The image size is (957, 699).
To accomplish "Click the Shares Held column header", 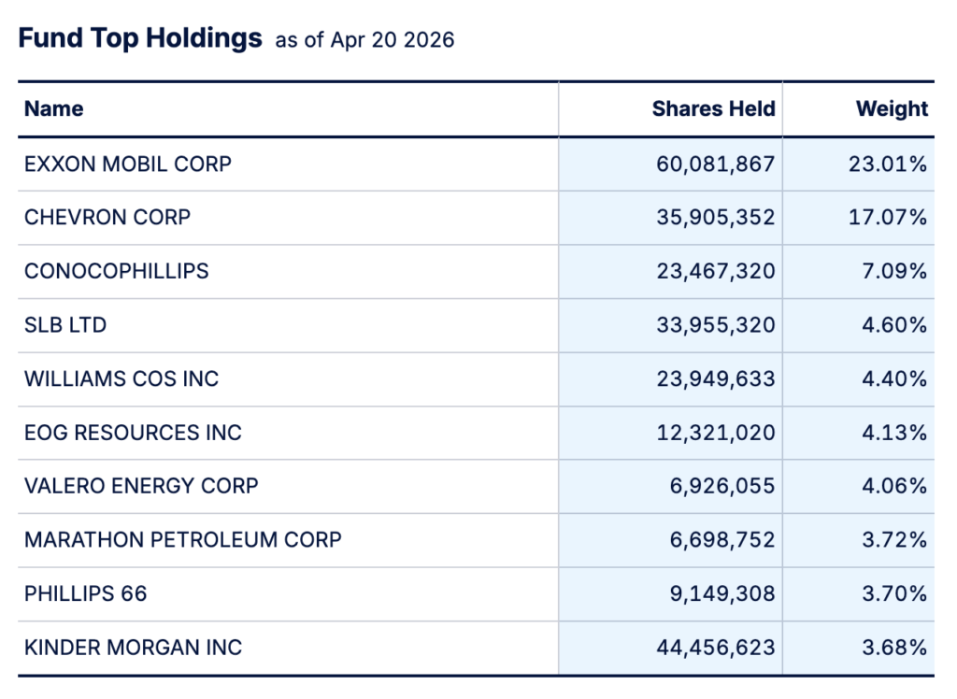I will click(x=713, y=109).
